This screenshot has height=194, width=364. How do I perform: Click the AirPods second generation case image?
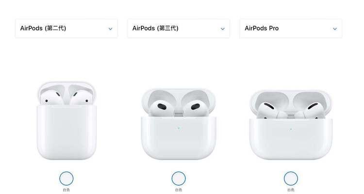pyautogui.click(x=66, y=120)
